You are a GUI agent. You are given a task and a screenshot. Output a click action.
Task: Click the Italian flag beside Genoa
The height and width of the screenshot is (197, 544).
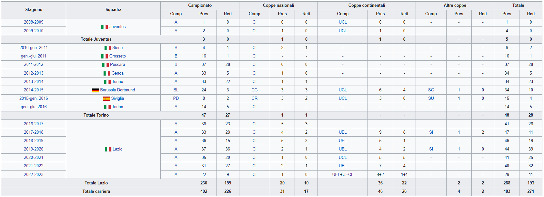(107, 73)
